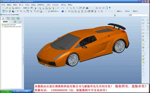Select the Datum Curve tool in right toolbar
This screenshot has height=93, width=150.
point(143,30)
